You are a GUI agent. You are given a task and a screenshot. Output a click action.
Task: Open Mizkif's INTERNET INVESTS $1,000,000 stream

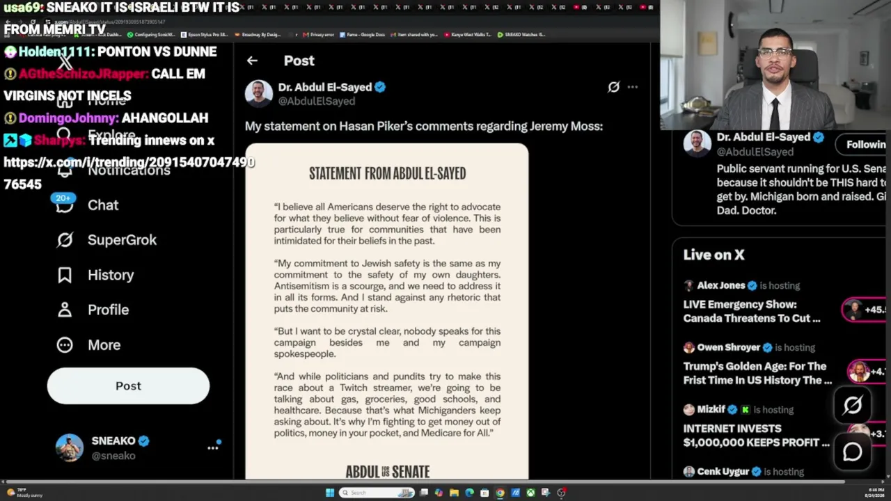pos(756,436)
